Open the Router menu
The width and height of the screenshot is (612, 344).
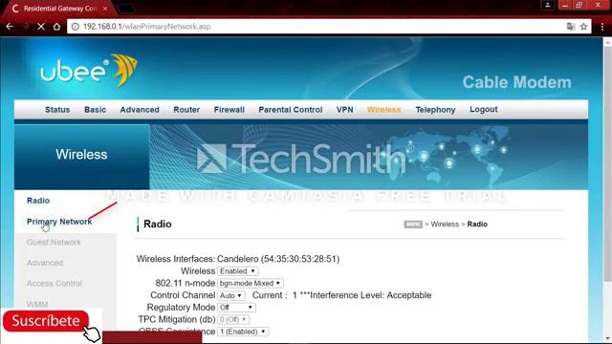[x=186, y=110]
